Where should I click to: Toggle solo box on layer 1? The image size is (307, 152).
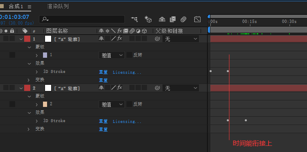point(6,39)
